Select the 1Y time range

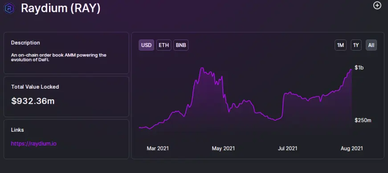(x=356, y=45)
